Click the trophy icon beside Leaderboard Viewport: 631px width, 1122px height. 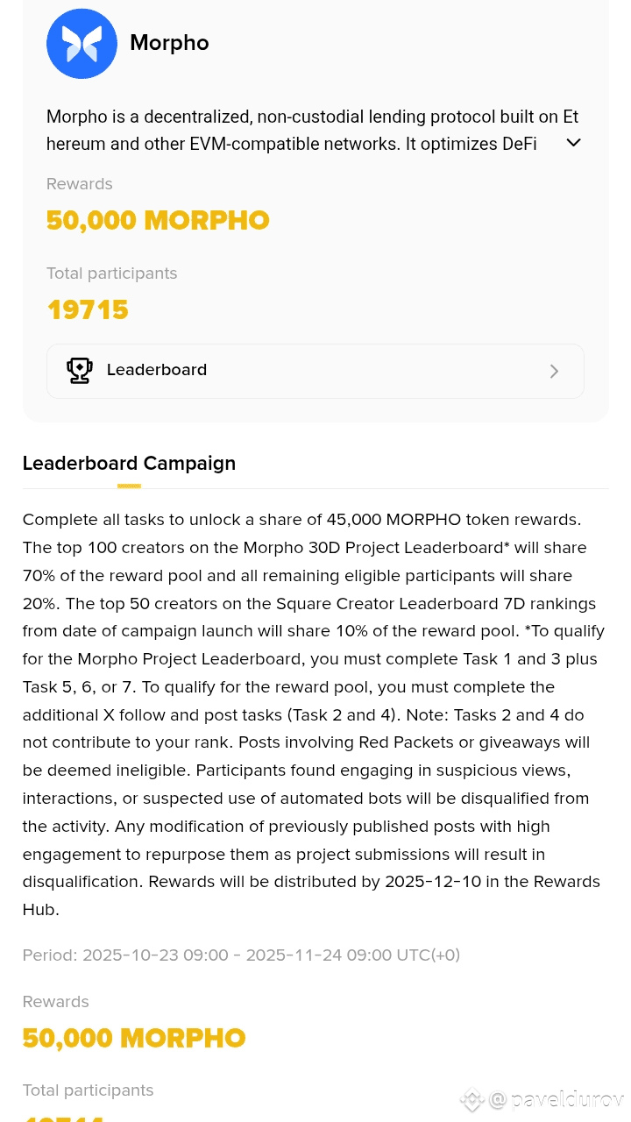[80, 371]
